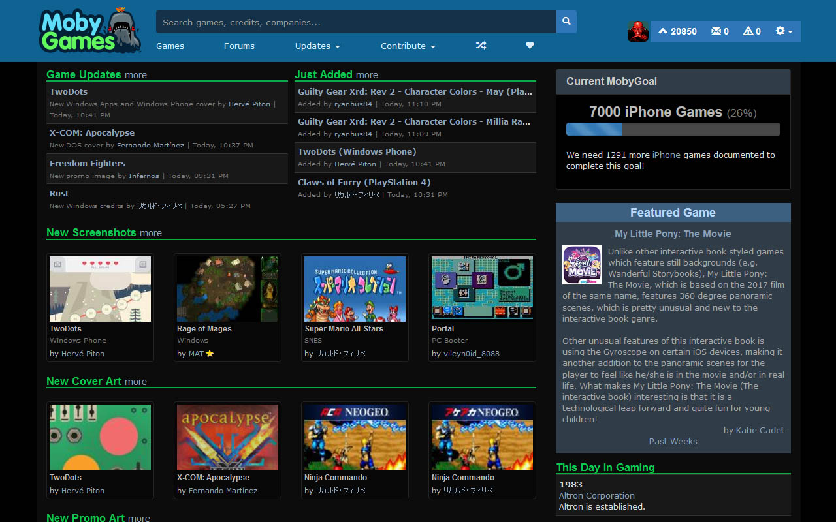Open the TwoDots cover art thumbnail

(x=100, y=437)
